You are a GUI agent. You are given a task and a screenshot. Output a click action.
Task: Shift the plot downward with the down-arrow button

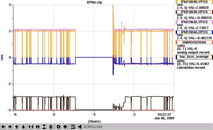(23, 127)
